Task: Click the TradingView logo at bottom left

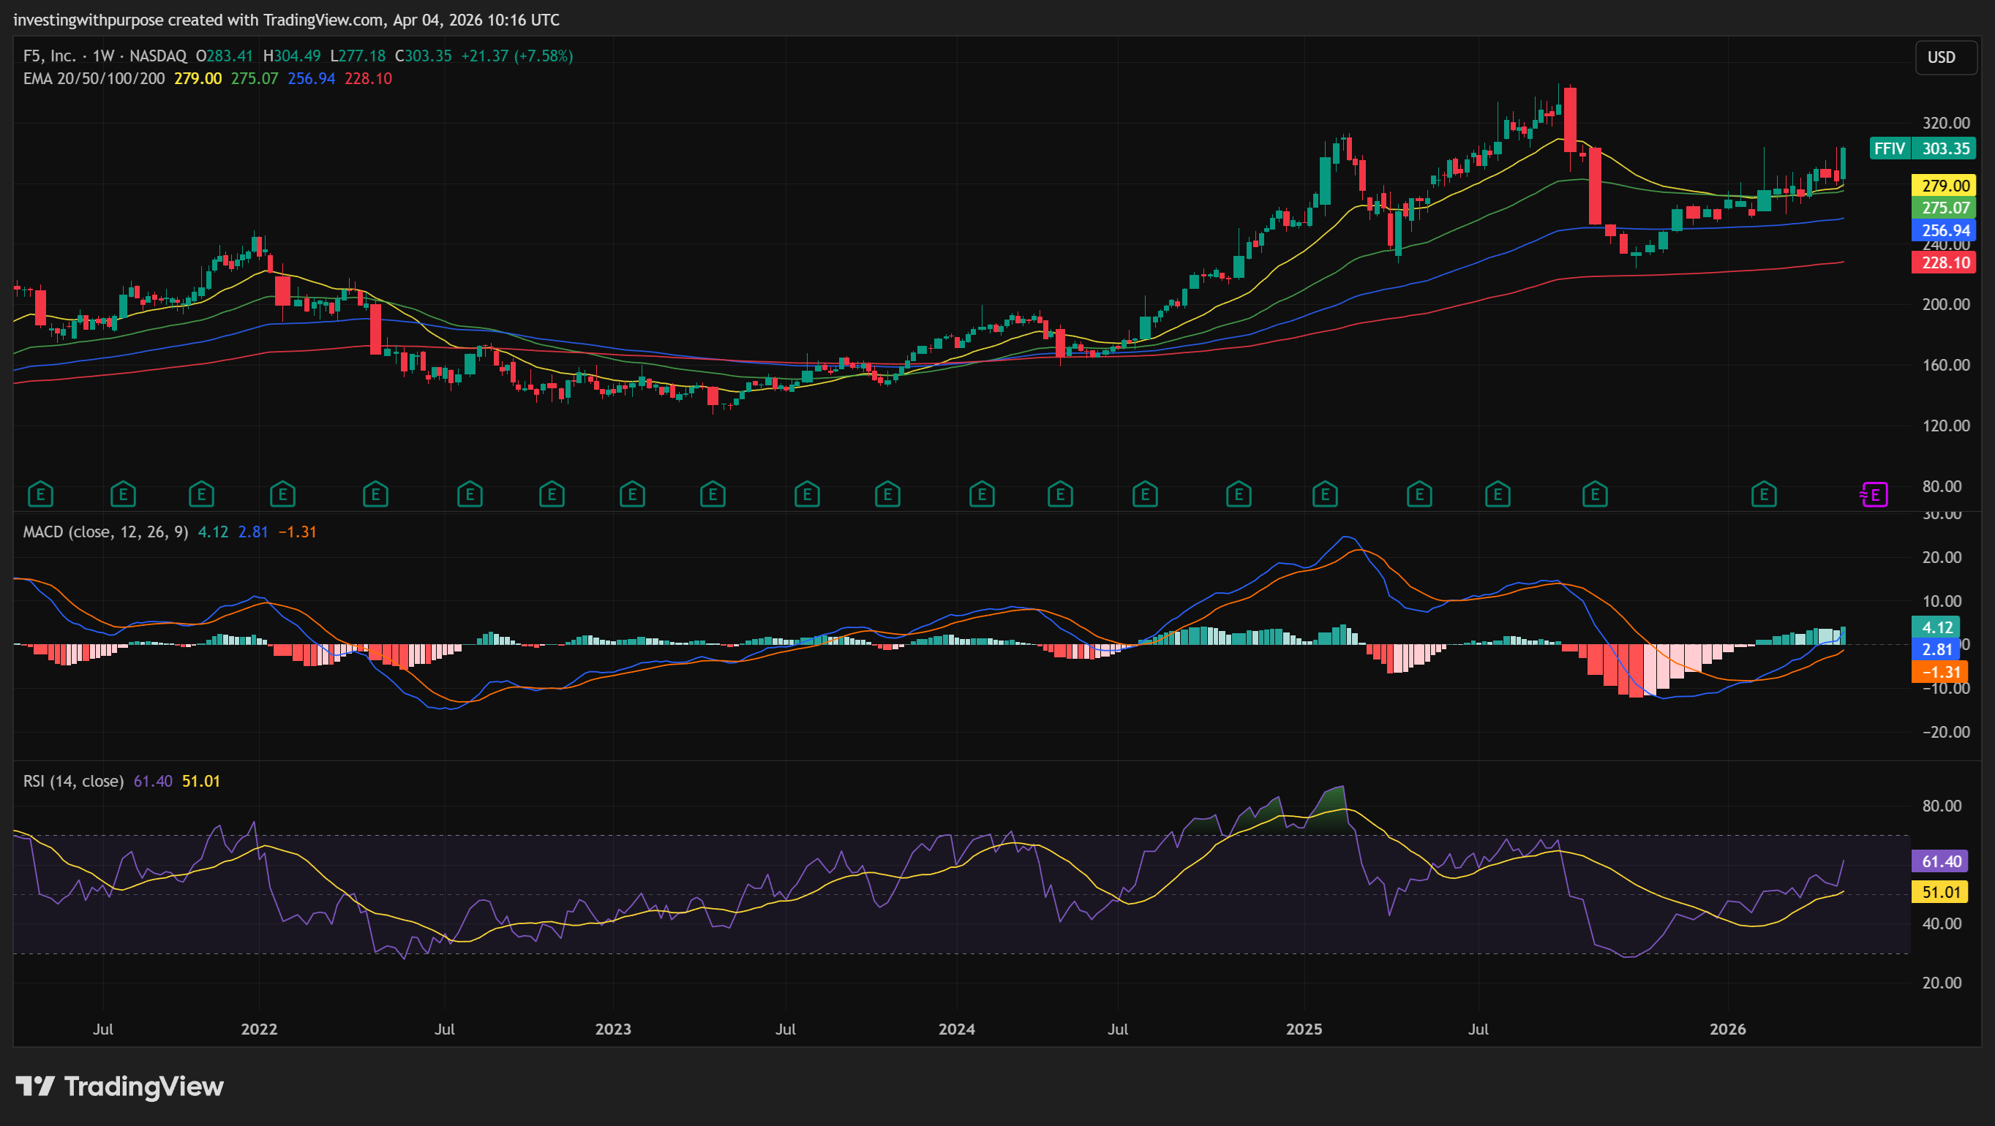Action: click(x=120, y=1087)
